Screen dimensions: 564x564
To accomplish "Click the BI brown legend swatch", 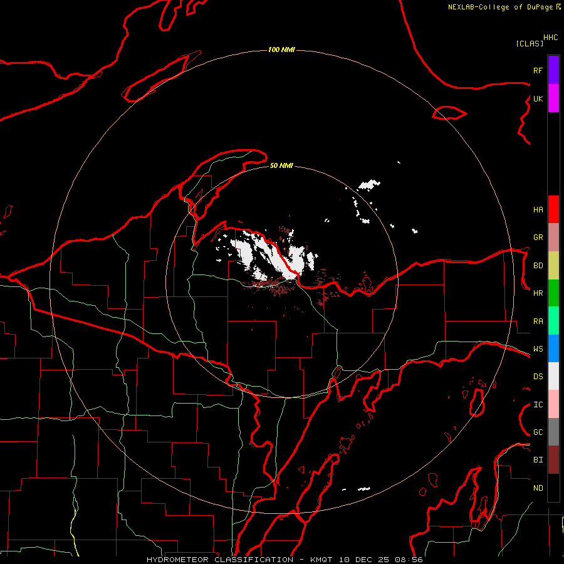I will click(553, 460).
